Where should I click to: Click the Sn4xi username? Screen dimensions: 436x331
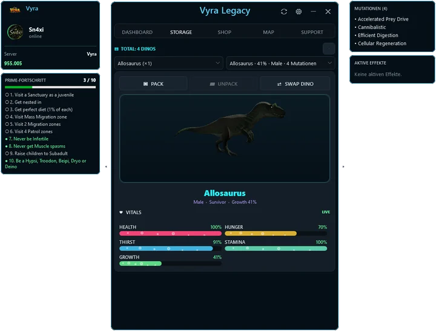[36, 30]
